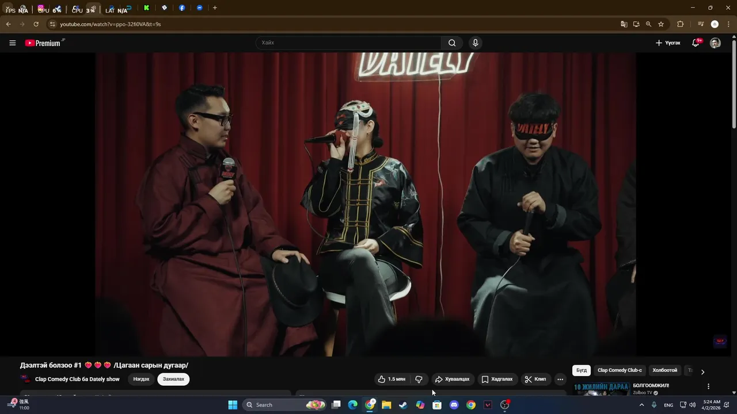Click the search magnifier button
The image size is (737, 414).
(452, 43)
